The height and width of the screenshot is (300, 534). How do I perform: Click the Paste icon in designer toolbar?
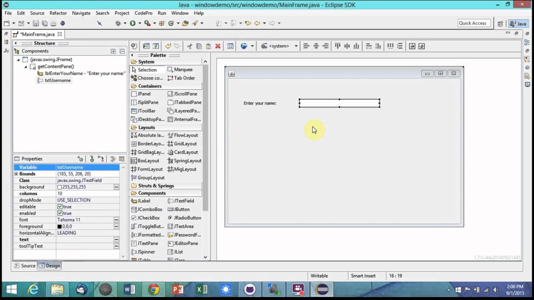coord(208,46)
